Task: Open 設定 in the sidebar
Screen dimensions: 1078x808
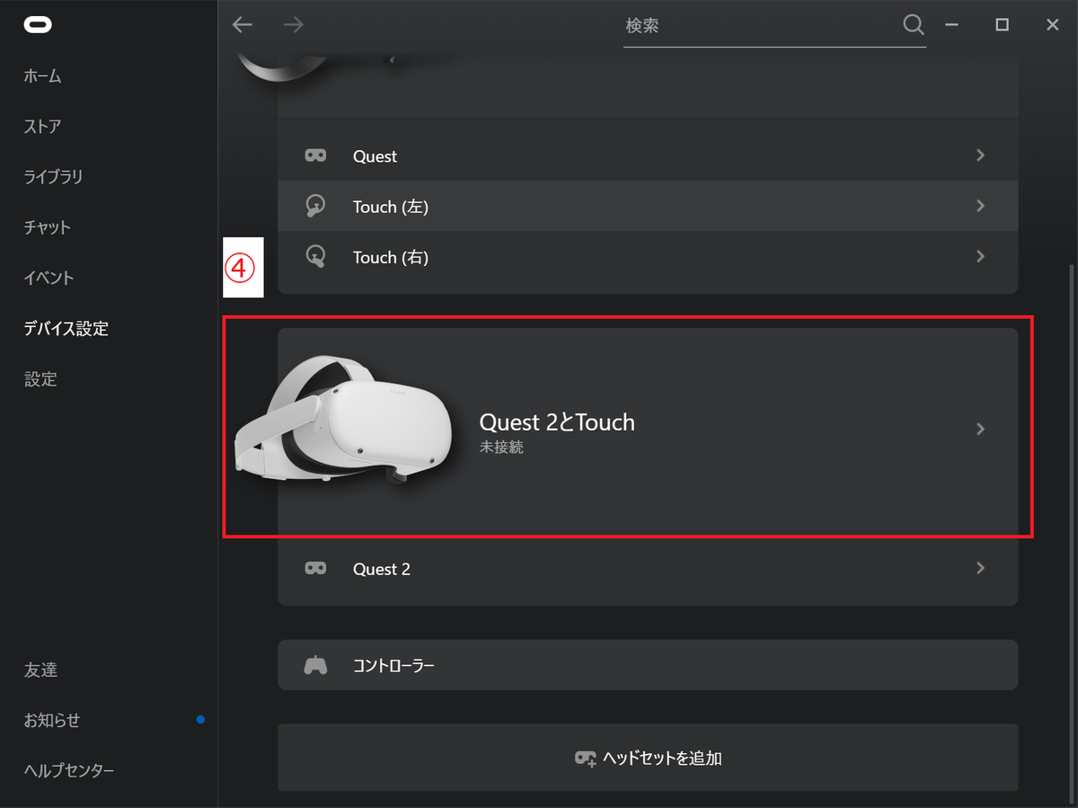Action: [x=40, y=379]
